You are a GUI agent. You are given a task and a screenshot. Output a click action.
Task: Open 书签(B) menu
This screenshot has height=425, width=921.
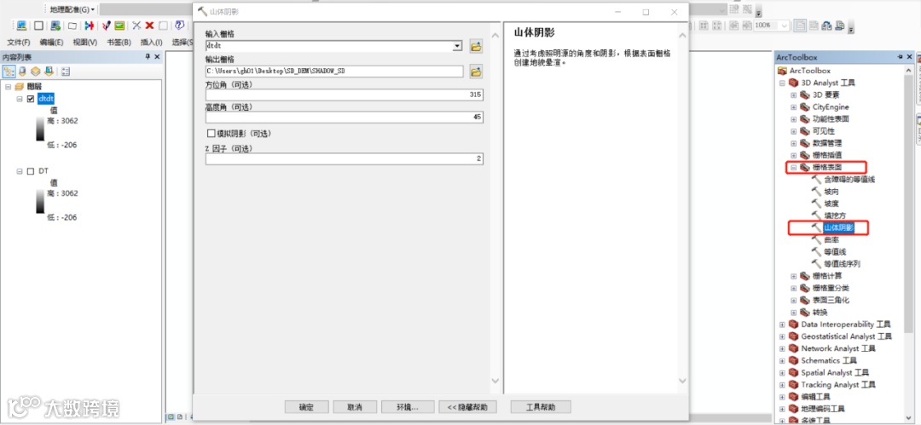click(x=119, y=43)
